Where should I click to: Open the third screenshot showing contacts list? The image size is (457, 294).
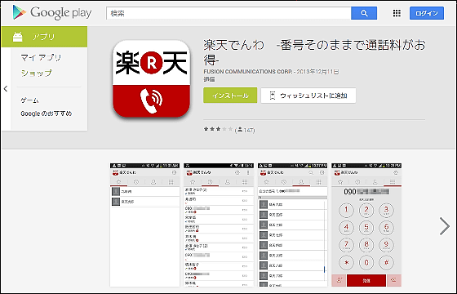pos(293,225)
